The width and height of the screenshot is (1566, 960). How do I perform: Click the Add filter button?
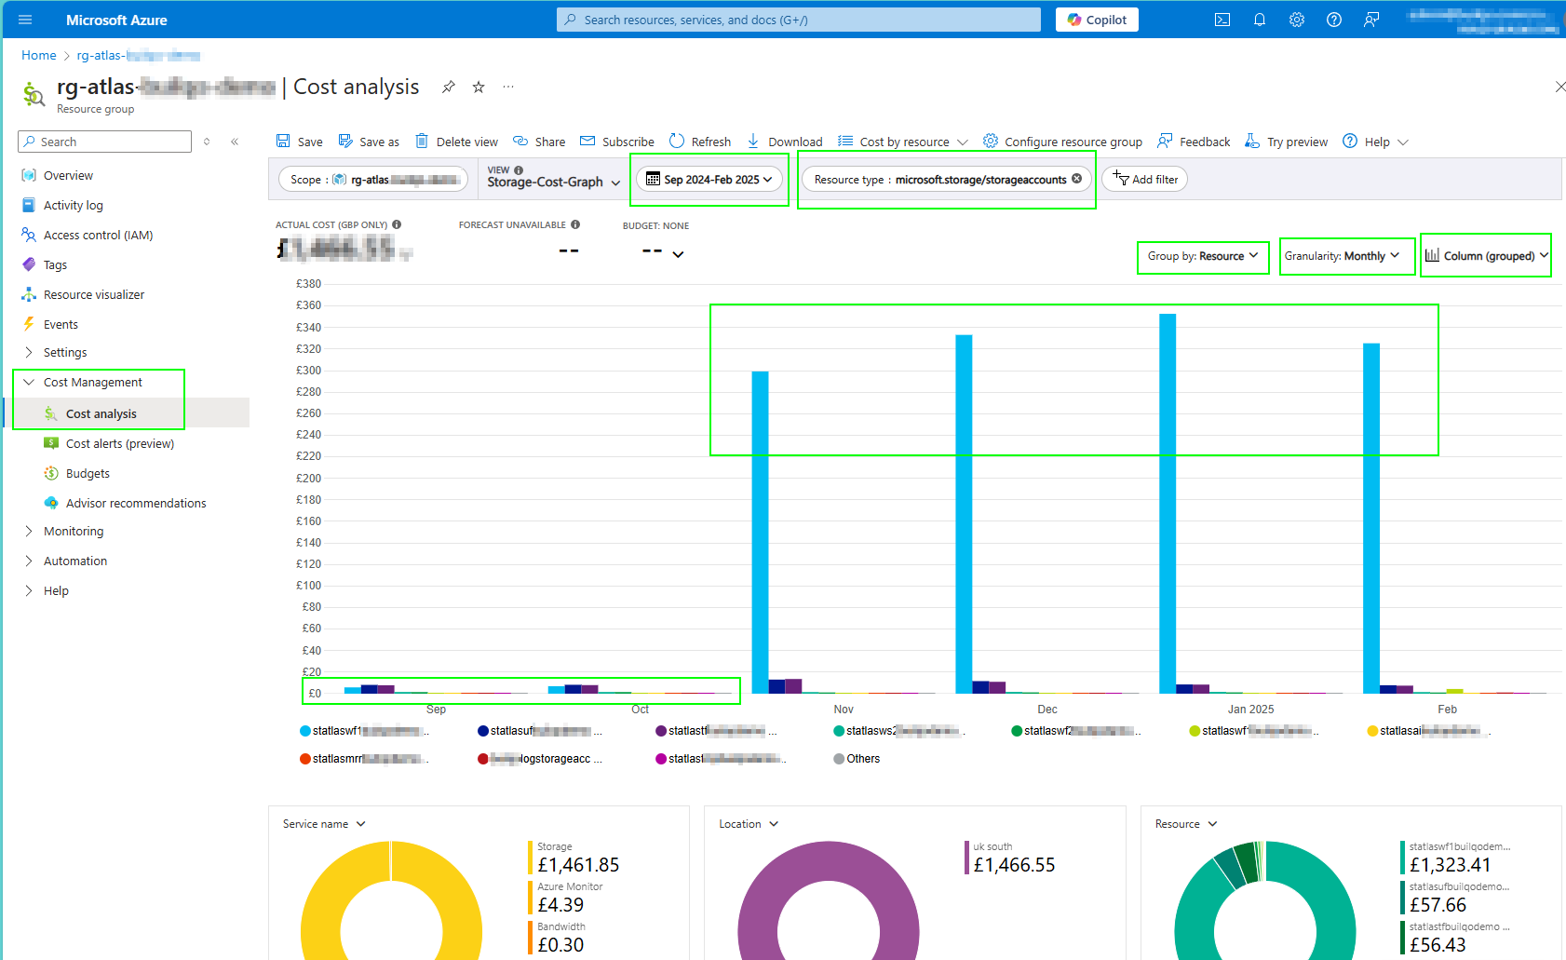pos(1144,179)
